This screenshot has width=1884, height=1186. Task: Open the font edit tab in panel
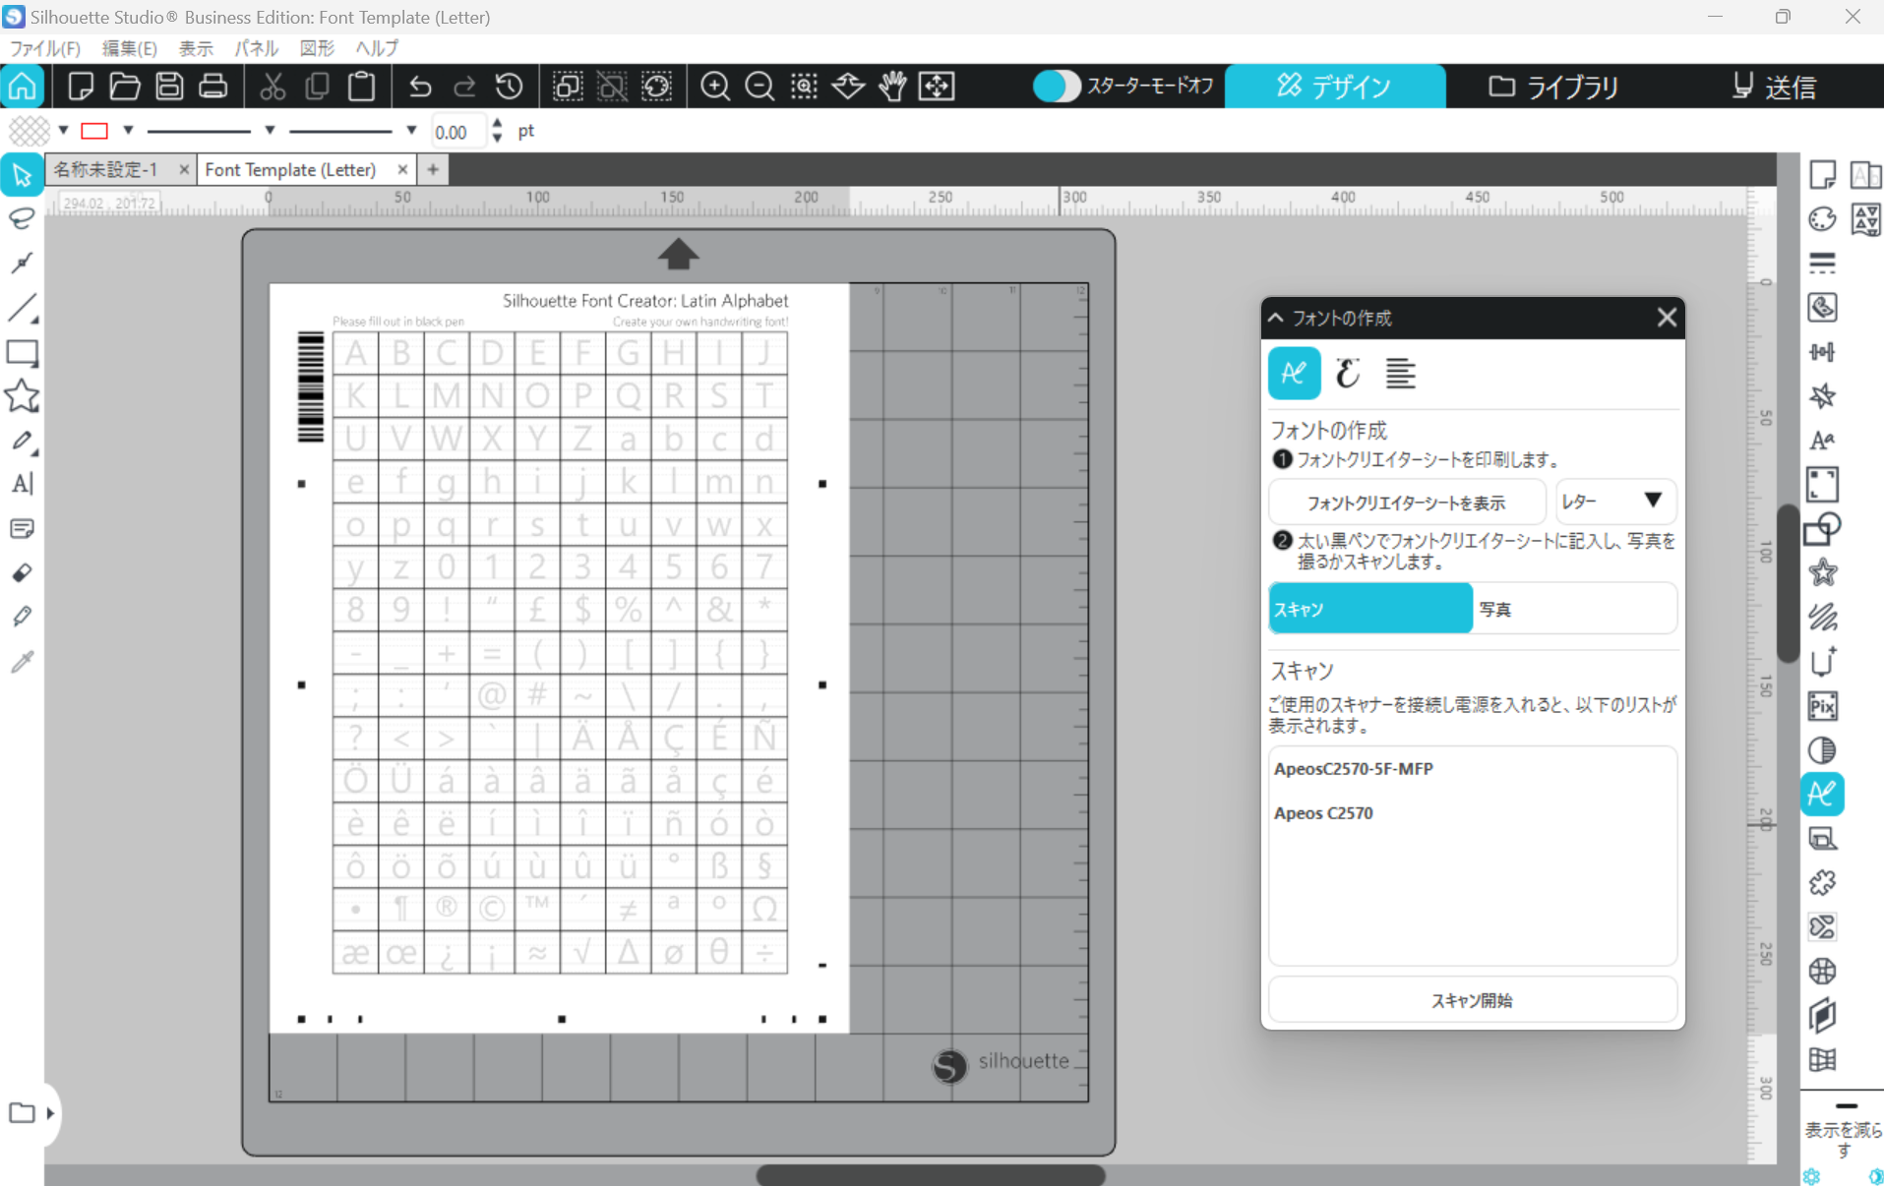point(1348,374)
